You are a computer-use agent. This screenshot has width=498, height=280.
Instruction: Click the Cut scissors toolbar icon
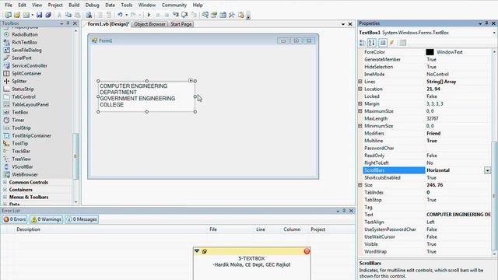coord(59,15)
